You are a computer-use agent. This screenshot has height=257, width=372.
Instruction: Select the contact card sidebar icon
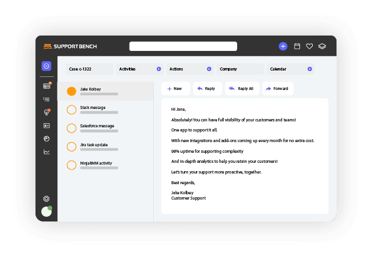coord(47,126)
